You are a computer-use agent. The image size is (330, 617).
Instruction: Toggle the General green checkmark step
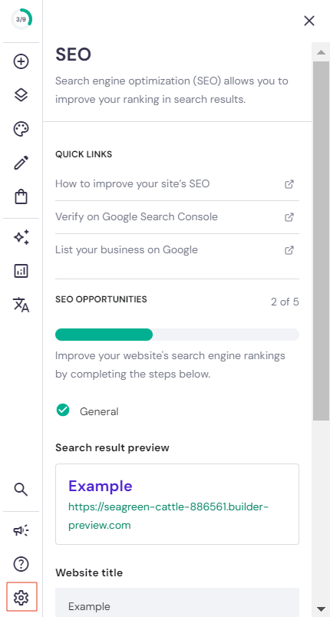pos(63,410)
